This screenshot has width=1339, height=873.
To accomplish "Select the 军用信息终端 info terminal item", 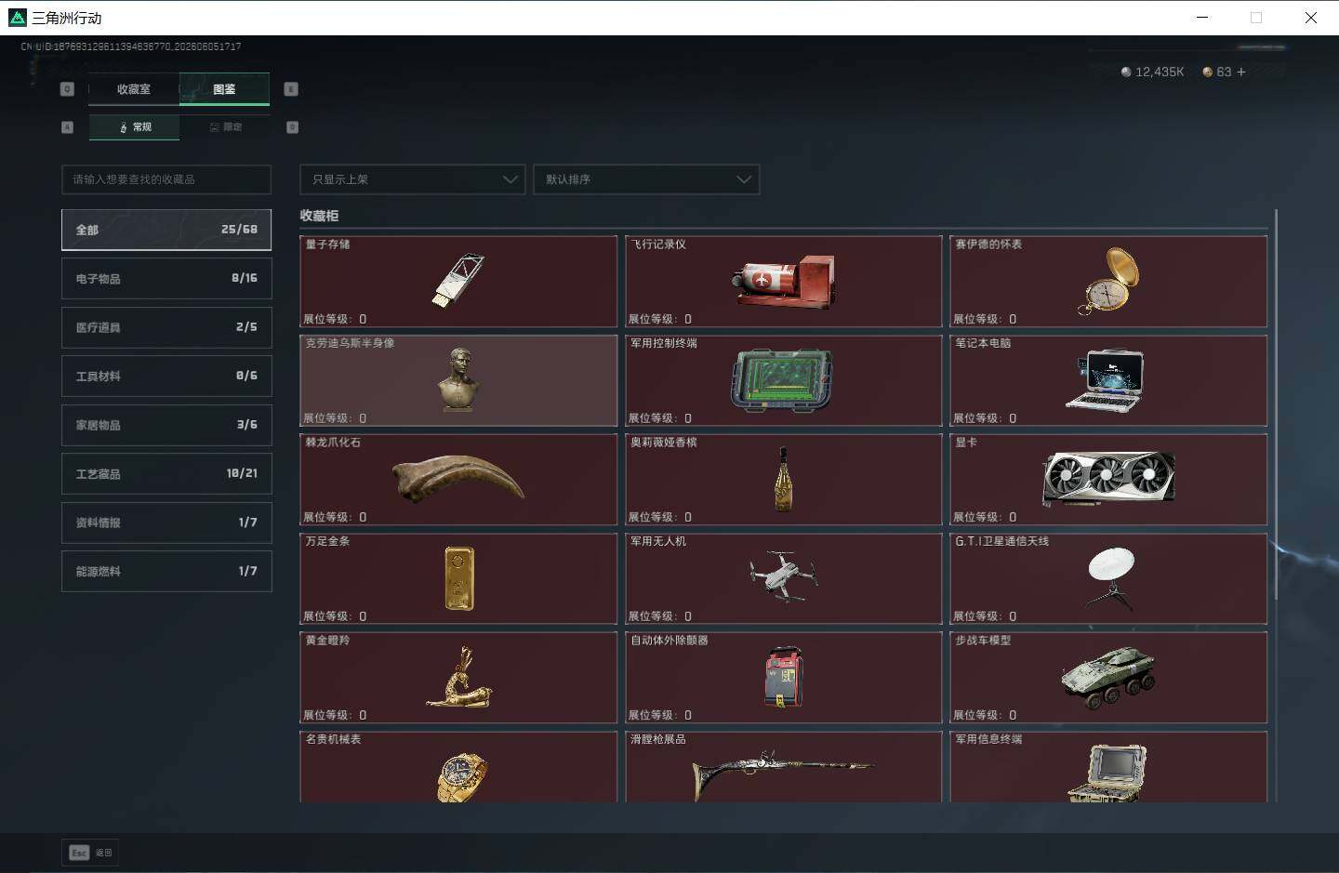I will (x=1108, y=767).
